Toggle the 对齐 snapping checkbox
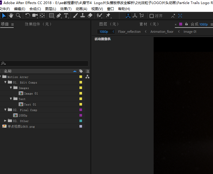 pyautogui.click(x=152, y=16)
